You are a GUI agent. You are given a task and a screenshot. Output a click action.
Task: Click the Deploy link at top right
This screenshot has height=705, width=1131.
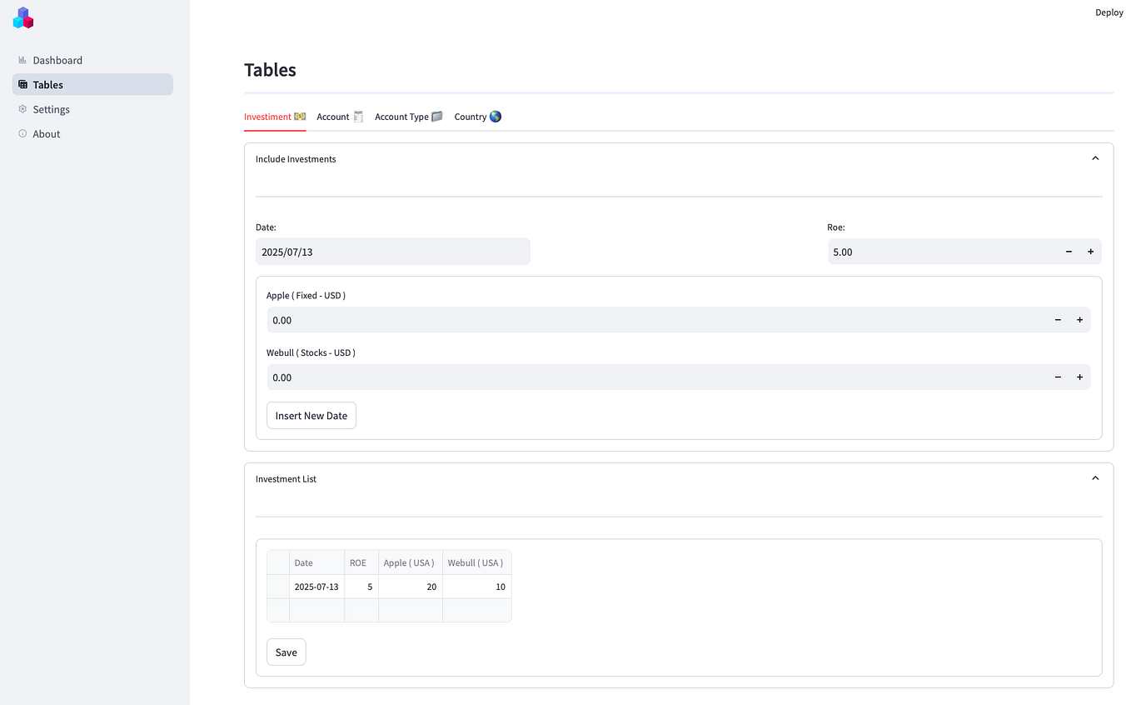1109,12
